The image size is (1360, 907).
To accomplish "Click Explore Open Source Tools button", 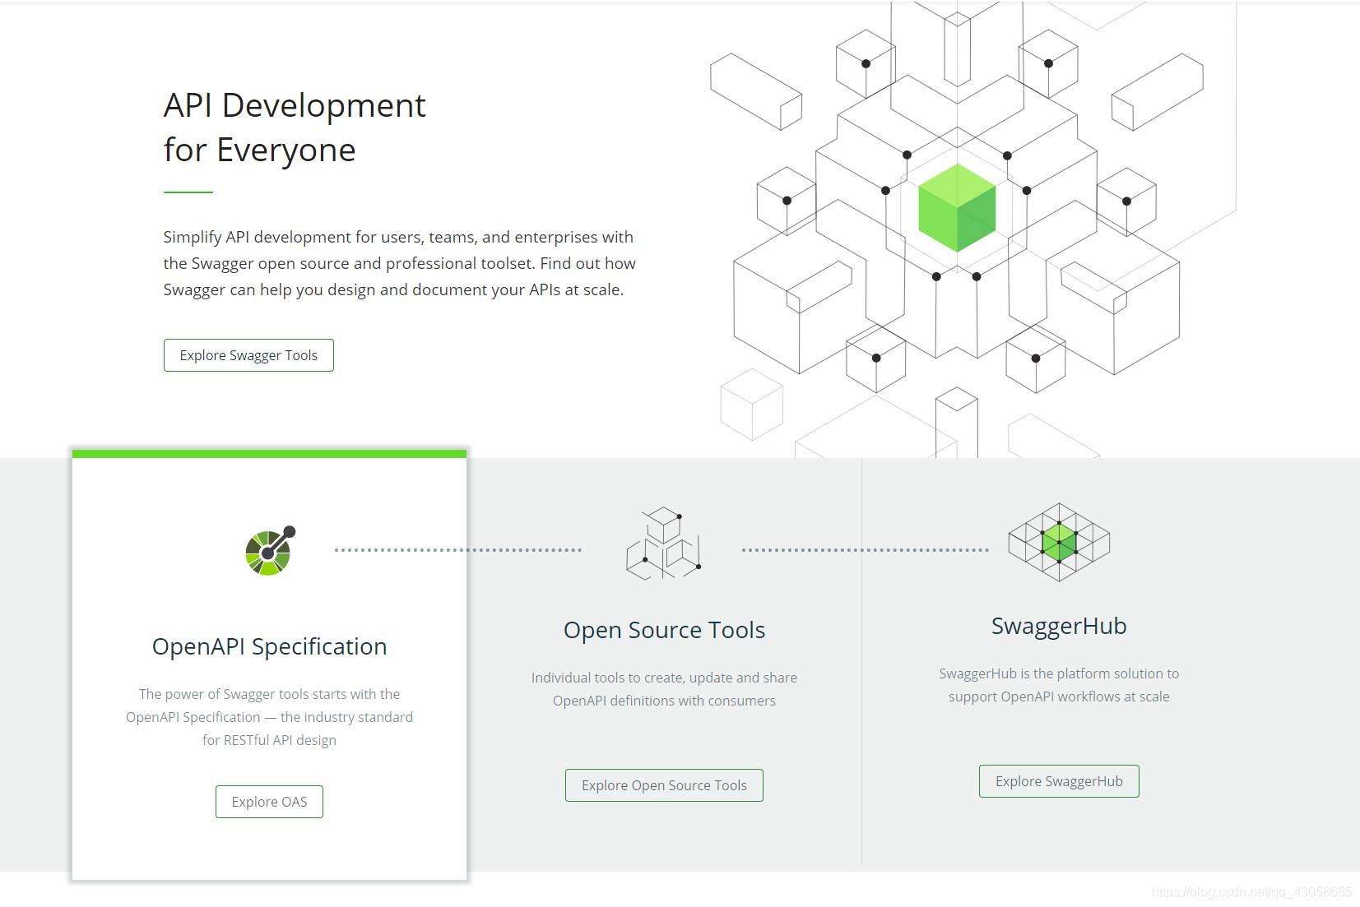I will tap(664, 785).
